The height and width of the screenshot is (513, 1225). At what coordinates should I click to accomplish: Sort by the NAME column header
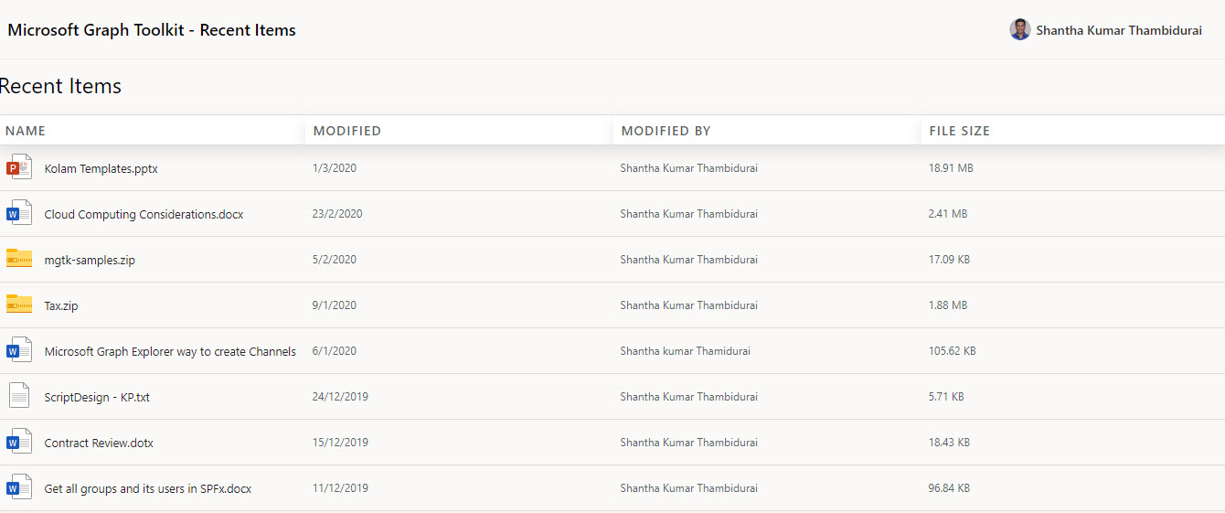pyautogui.click(x=26, y=131)
